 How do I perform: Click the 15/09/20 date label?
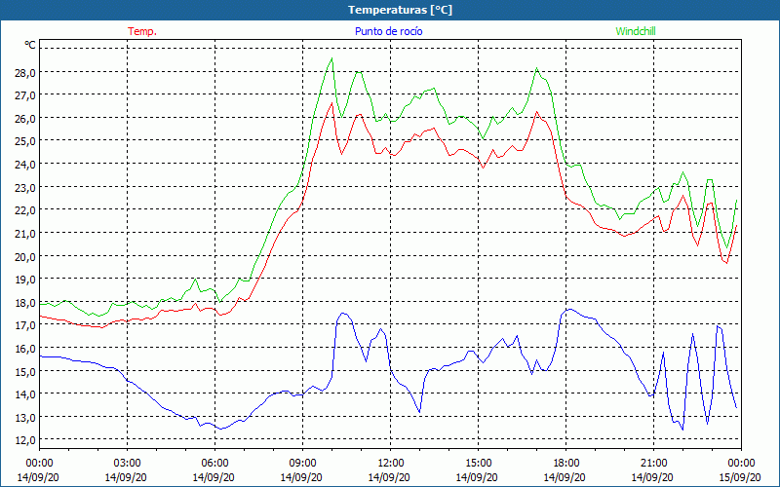coord(740,477)
